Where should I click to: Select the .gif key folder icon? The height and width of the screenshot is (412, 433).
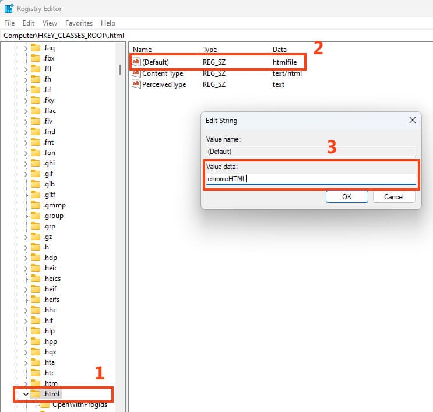click(35, 174)
